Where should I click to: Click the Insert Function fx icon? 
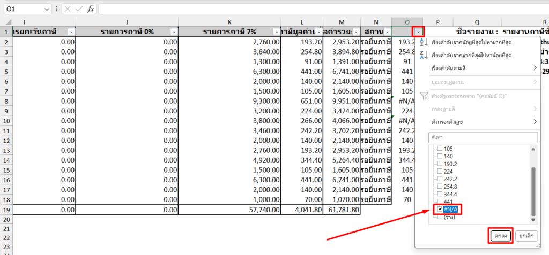[91, 9]
